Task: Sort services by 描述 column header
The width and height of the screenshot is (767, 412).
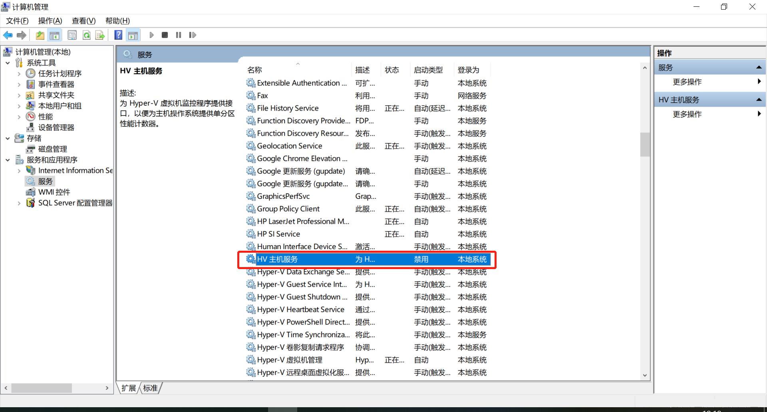Action: pyautogui.click(x=366, y=70)
